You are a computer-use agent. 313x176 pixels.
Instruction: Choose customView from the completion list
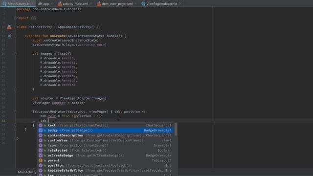pyautogui.click(x=106, y=140)
